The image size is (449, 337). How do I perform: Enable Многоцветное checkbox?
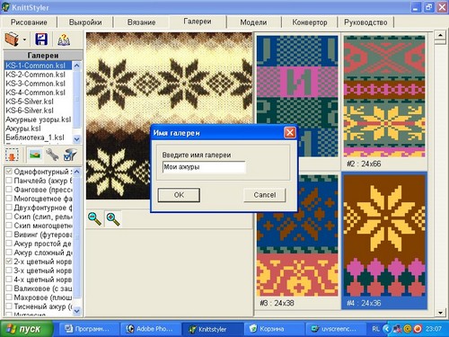(x=9, y=199)
